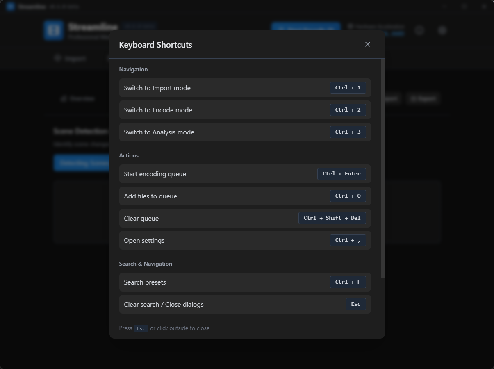Click the StreamSine logo icon top left

53,30
